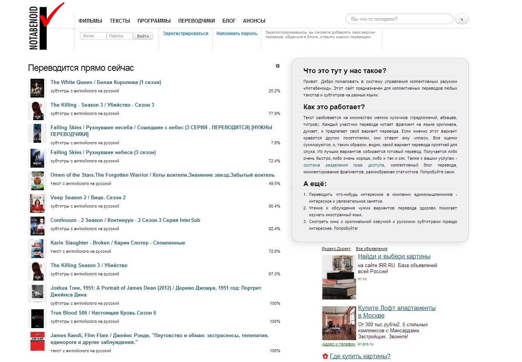Open the БЛОГ menu item

pos(229,21)
